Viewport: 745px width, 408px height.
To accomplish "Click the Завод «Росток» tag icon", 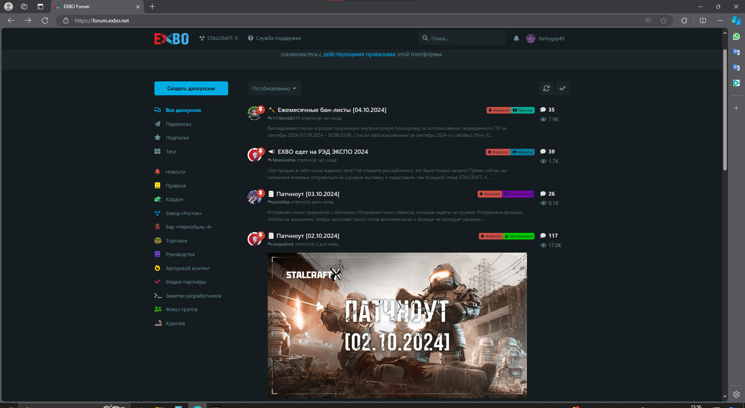I will 157,213.
